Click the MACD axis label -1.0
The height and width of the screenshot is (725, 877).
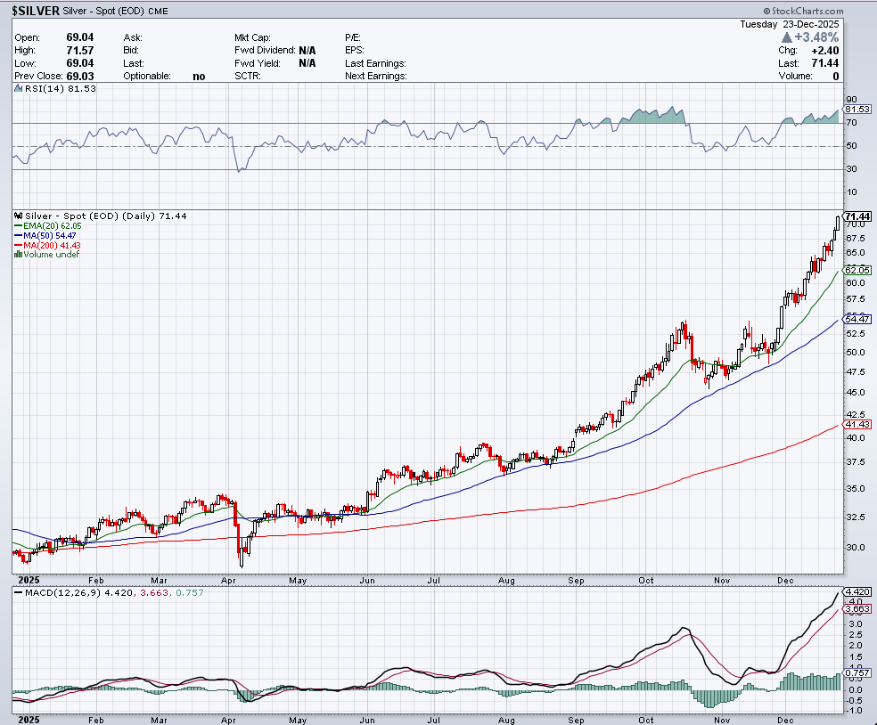(x=855, y=711)
